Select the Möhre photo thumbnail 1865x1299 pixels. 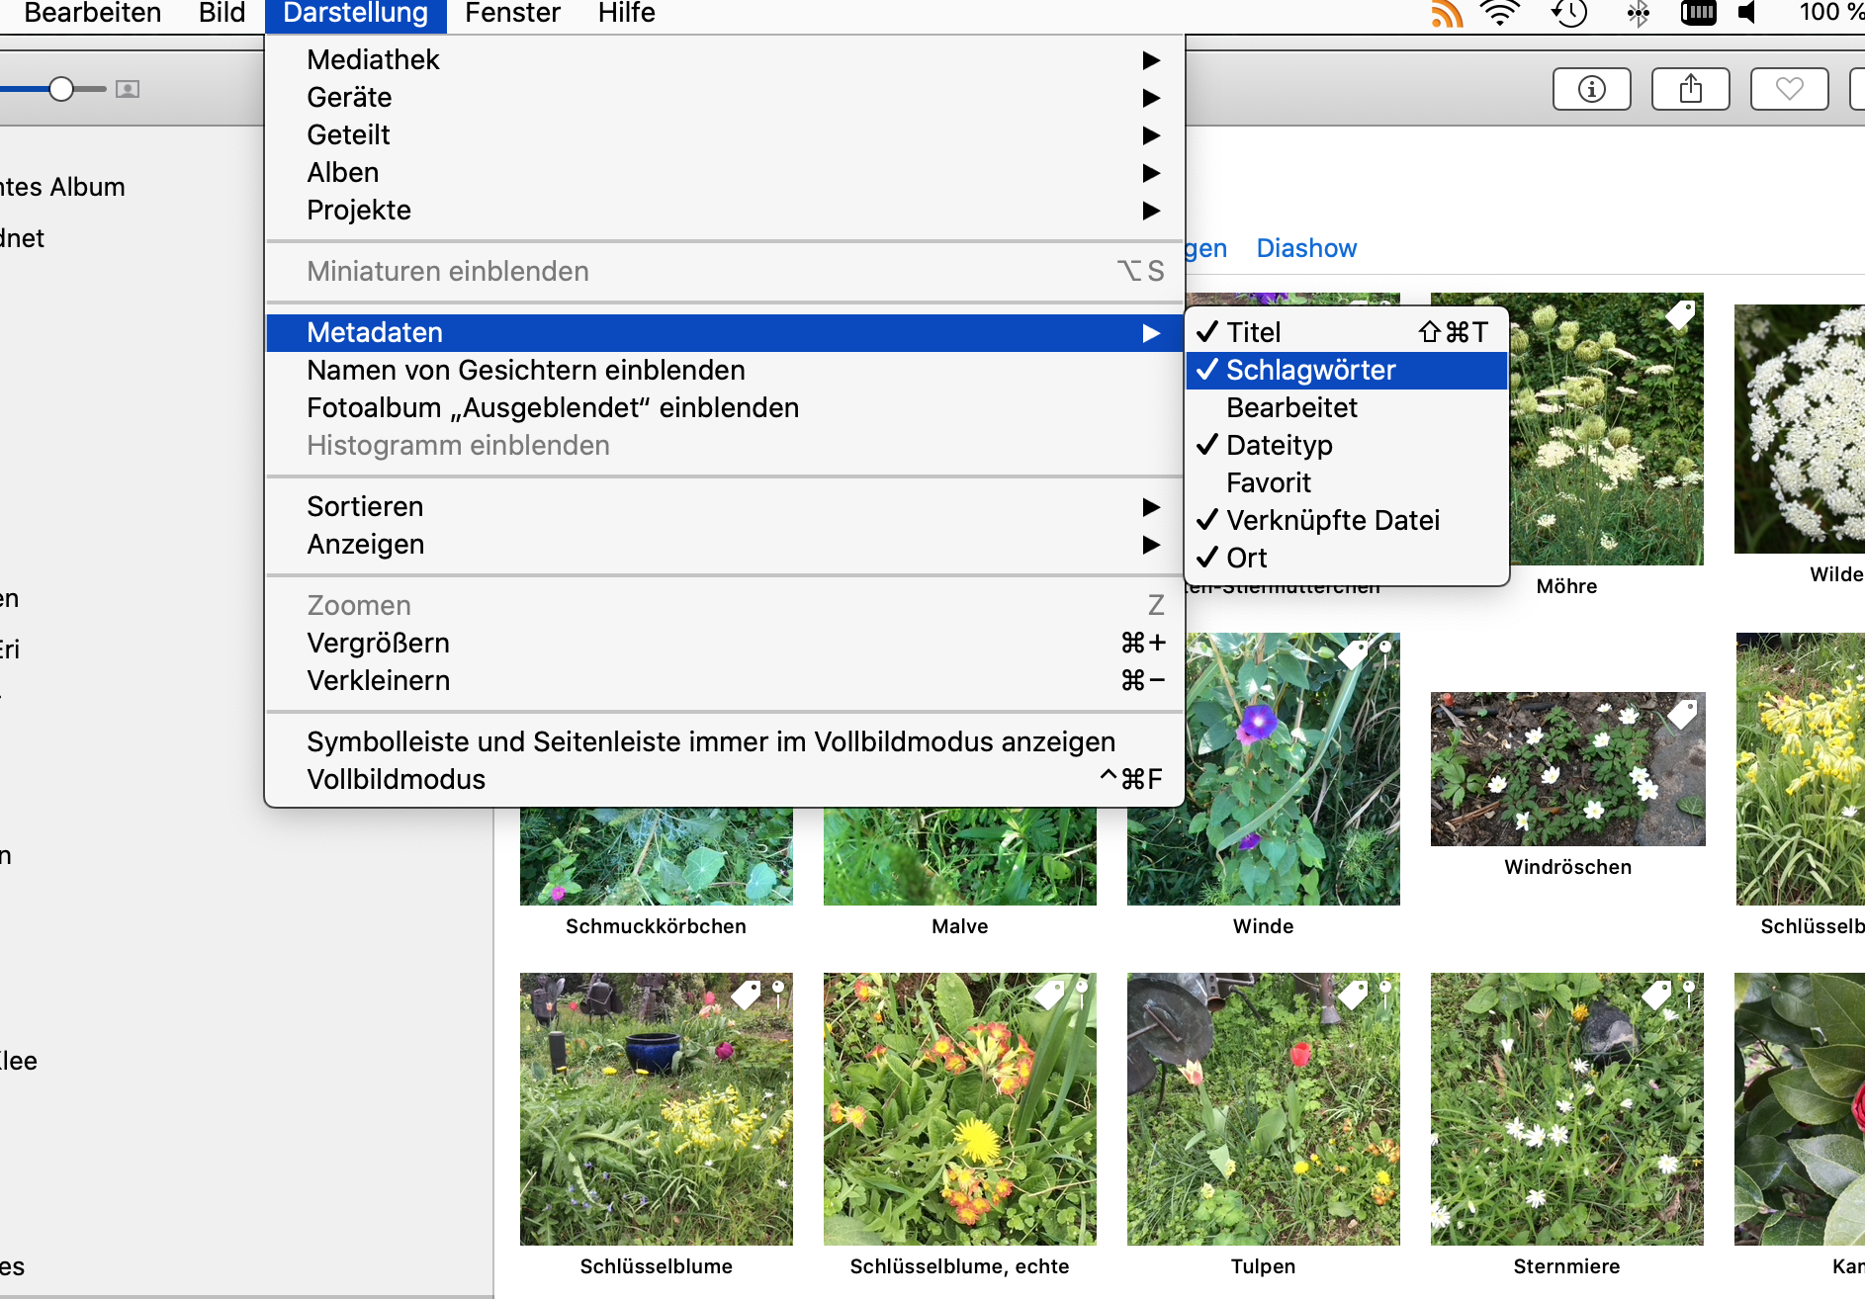[1606, 429]
